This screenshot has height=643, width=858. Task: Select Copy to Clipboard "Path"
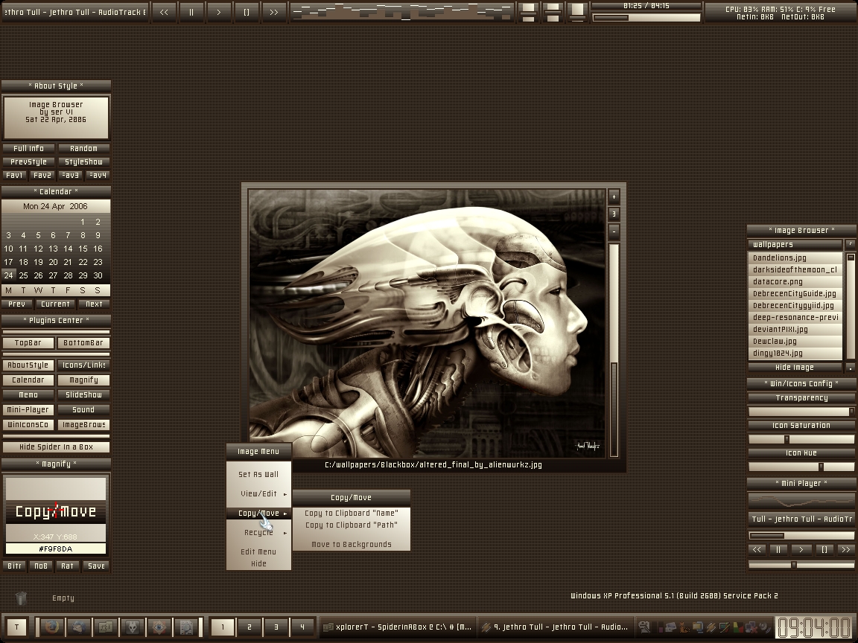tap(352, 525)
